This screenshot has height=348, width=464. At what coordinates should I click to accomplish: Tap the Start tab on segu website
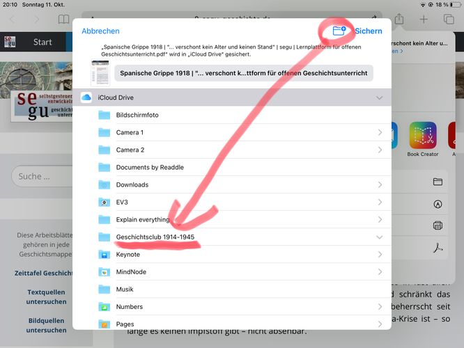click(x=42, y=42)
